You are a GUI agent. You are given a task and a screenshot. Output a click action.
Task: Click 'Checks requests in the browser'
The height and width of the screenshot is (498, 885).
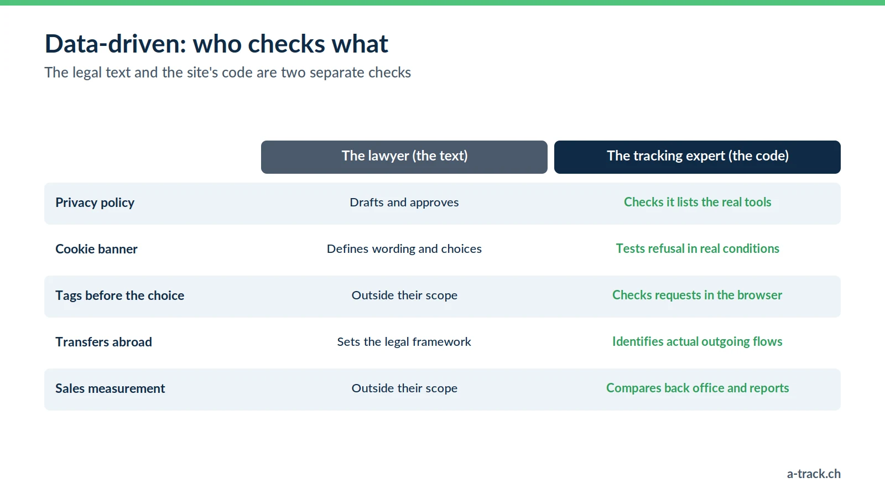(x=697, y=295)
